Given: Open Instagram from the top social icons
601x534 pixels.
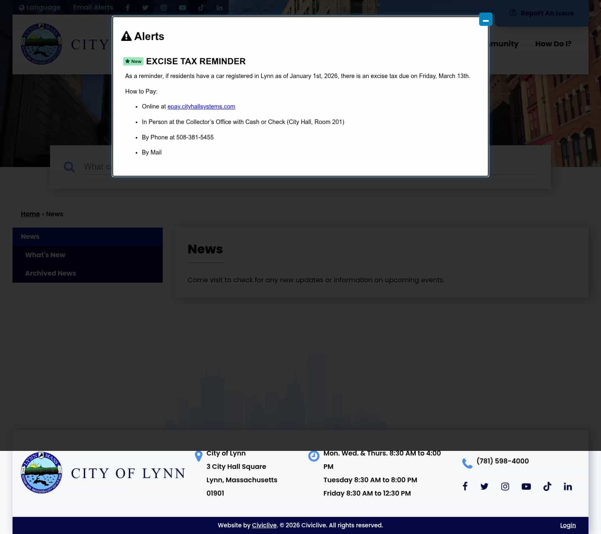Looking at the screenshot, I should (x=164, y=7).
